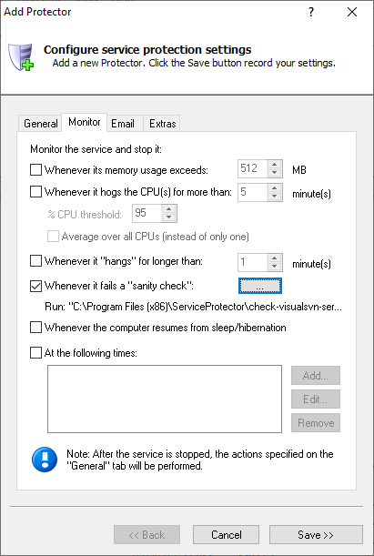Click in the memory usage MB field
Viewport: 374px width, 556px height.
[x=253, y=168]
